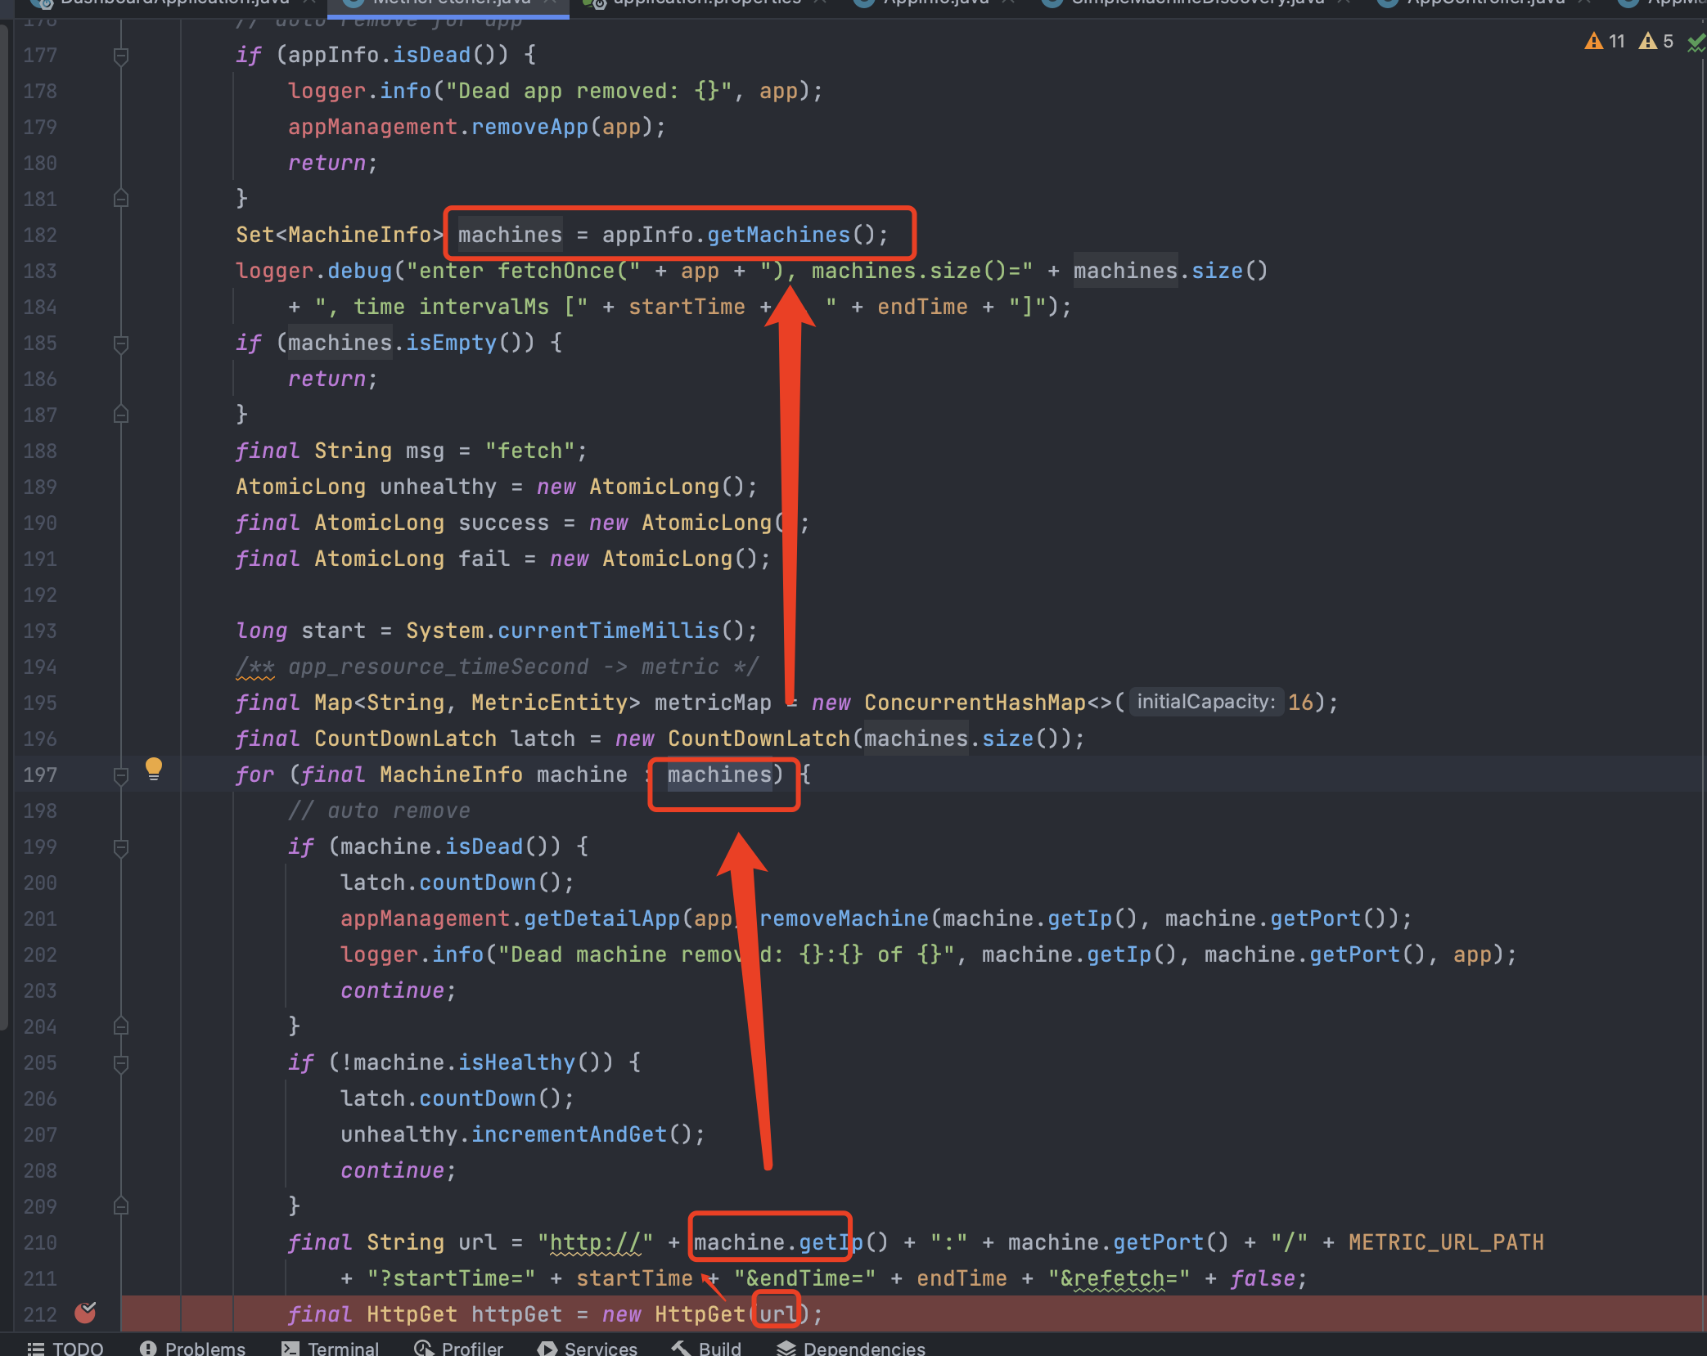
Task: Click the weak warning count 5 indicator
Action: 1657,41
